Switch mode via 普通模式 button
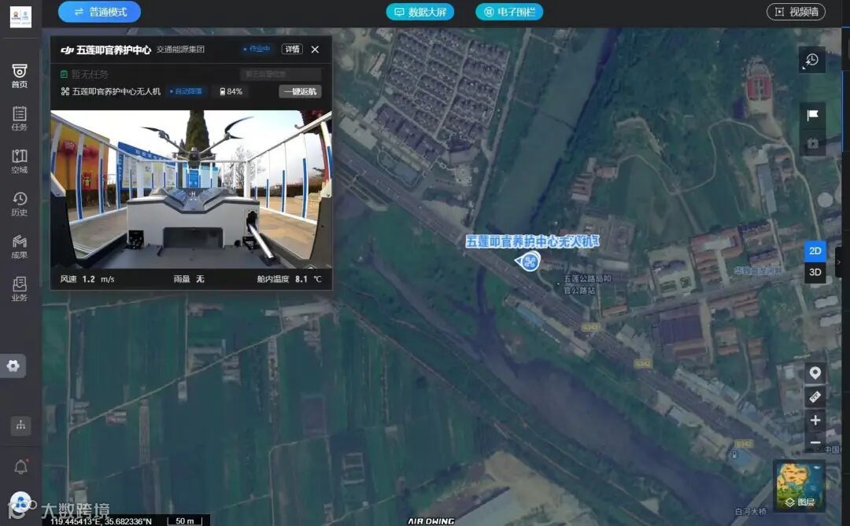850x526 pixels. click(99, 12)
